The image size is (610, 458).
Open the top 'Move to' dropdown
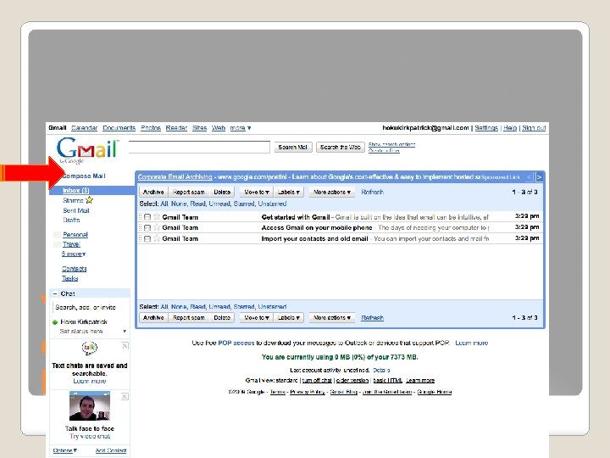click(x=257, y=192)
